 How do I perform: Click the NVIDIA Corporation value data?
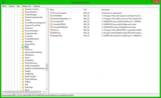coord(122,30)
